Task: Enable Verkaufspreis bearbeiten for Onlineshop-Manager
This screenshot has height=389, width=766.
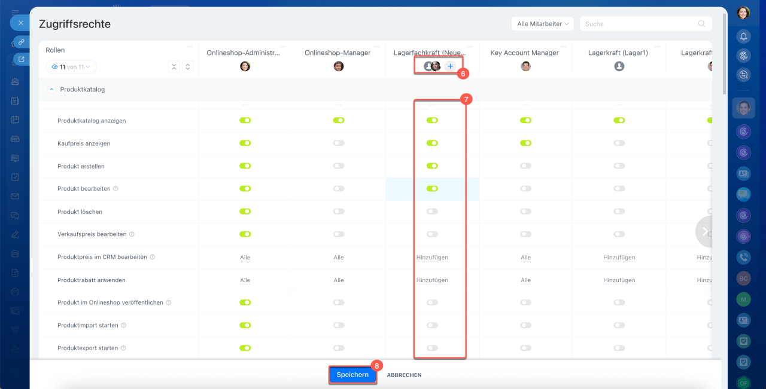Action: (x=339, y=234)
